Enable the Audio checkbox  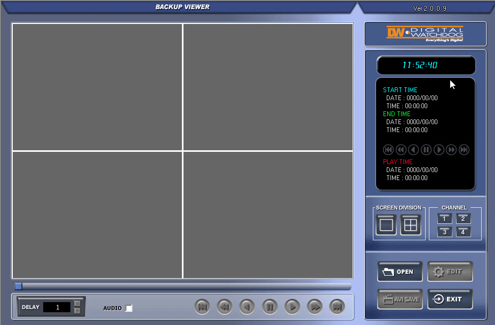129,308
